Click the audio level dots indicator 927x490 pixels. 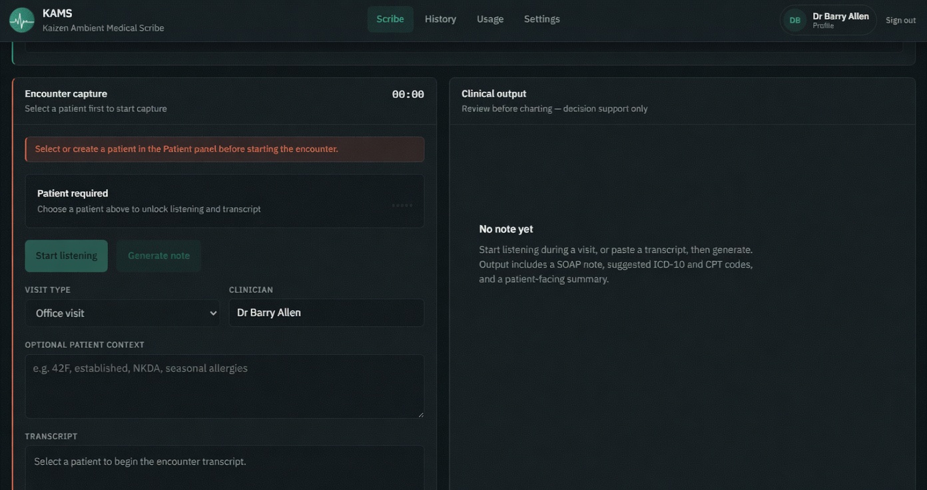coord(402,205)
